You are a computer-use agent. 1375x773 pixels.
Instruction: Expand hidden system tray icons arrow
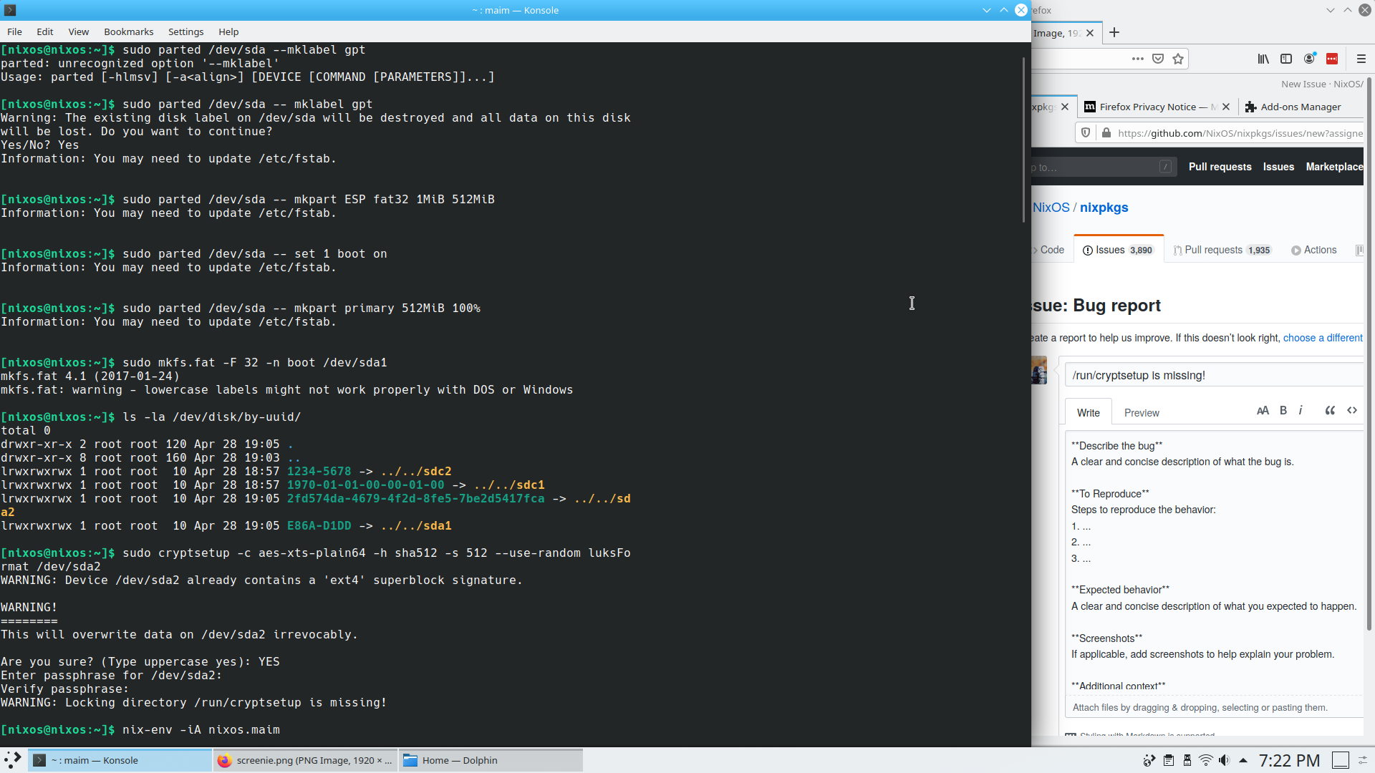1245,761
